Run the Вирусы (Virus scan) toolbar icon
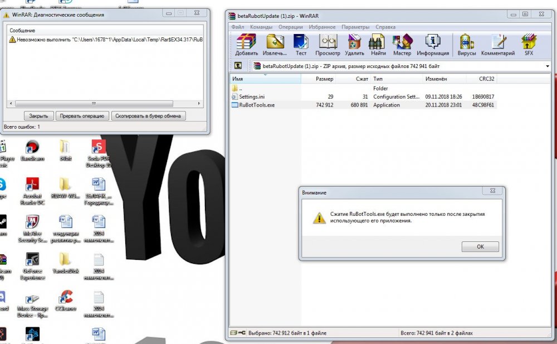Viewport: 557px width, 344px height. pyautogui.click(x=467, y=43)
